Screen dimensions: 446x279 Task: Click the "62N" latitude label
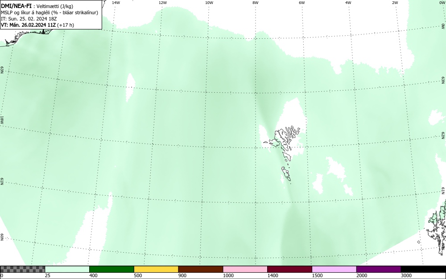[443, 135]
